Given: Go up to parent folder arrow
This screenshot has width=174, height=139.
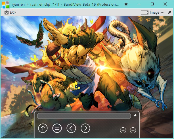Looking at the screenshot, I should click(x=43, y=128).
